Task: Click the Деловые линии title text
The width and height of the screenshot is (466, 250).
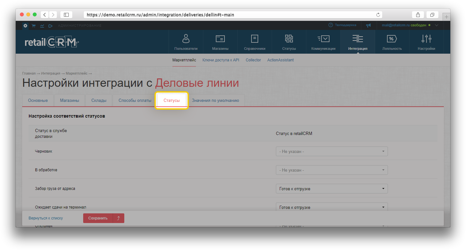Action: 197,83
